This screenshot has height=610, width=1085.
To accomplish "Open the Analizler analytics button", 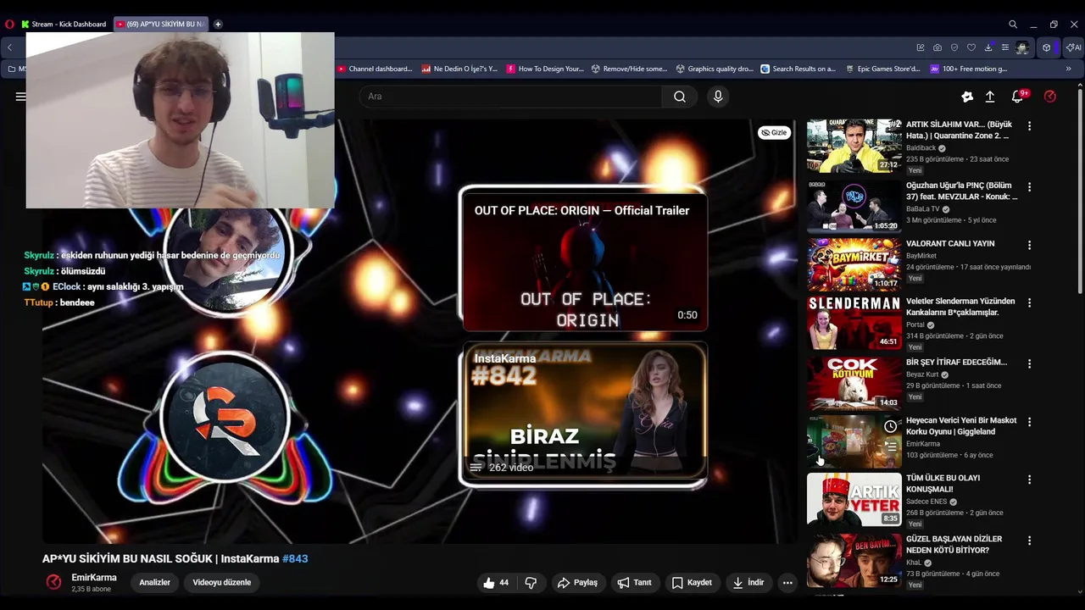I will coord(154,582).
